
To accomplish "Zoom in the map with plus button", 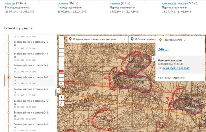I will pyautogui.click(x=61, y=83).
